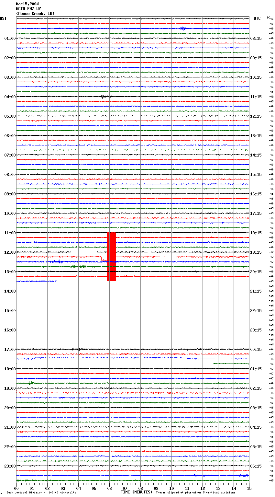Click the TIME (MINUTES) axis title
275x497 pixels.
[137, 492]
